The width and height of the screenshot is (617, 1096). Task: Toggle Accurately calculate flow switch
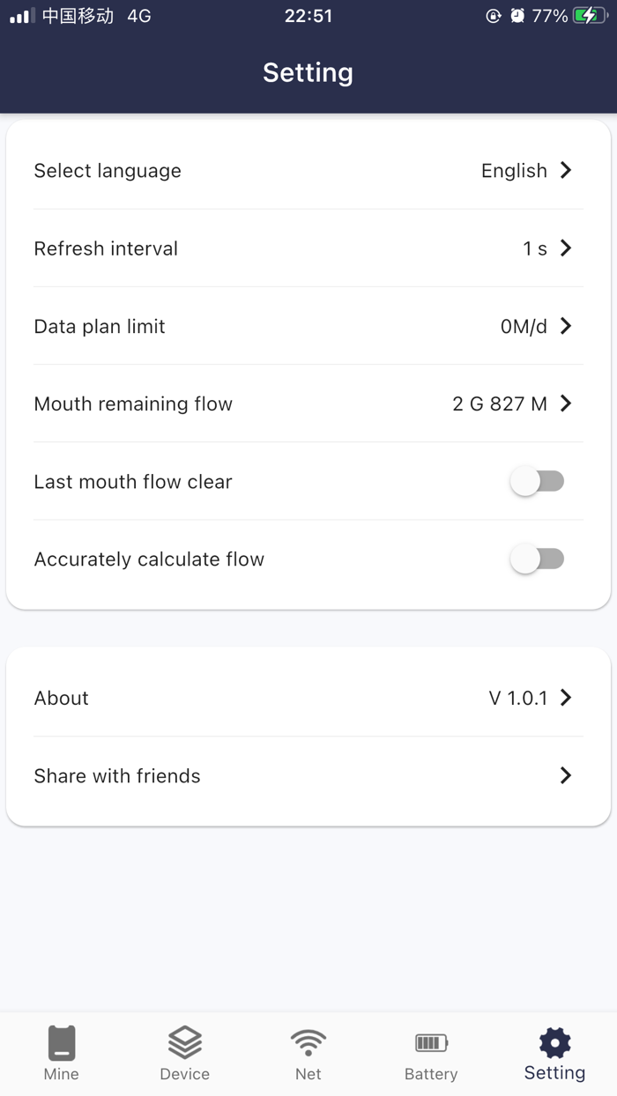click(x=538, y=559)
